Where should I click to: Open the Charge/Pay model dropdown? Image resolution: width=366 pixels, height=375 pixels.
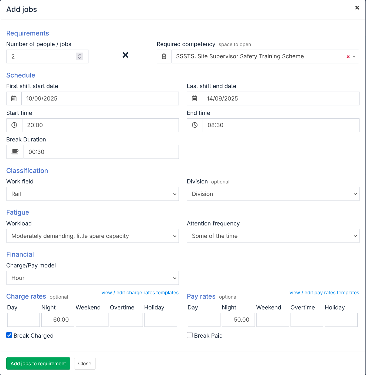[x=93, y=278]
